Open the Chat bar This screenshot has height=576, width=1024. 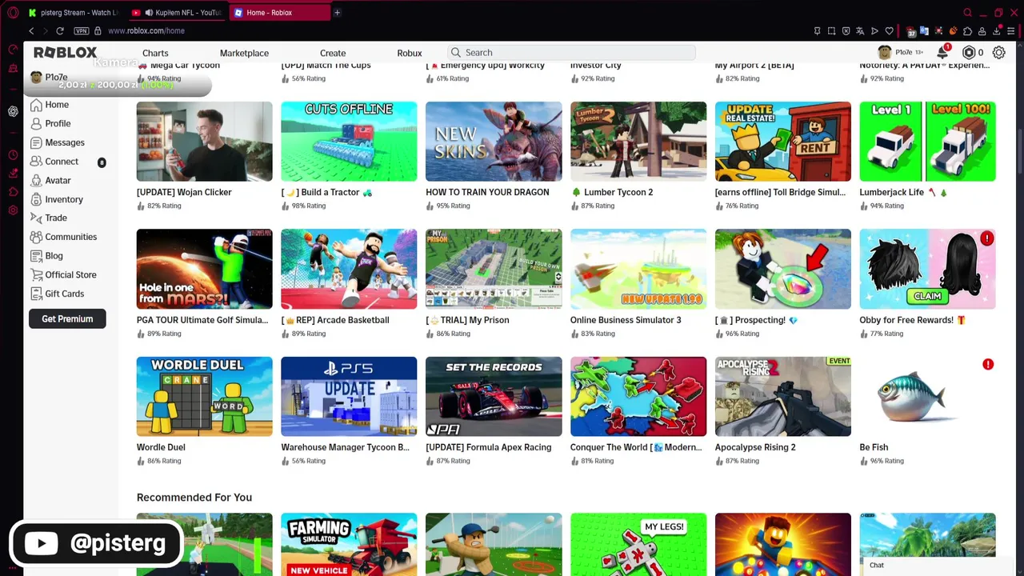coord(936,565)
